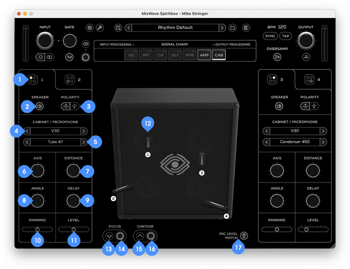This screenshot has width=350, height=269.
Task: Select next cabinet for mic 3 V30
Action: click(x=323, y=131)
